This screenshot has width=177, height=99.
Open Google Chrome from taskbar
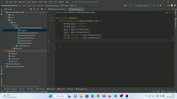(98, 96)
